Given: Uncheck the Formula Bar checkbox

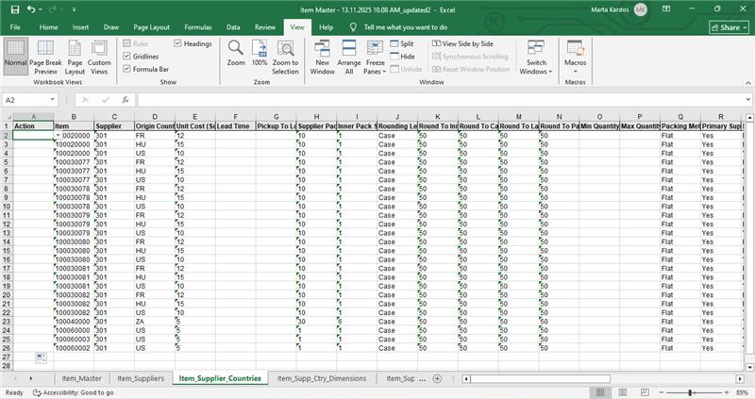Looking at the screenshot, I should tap(128, 69).
